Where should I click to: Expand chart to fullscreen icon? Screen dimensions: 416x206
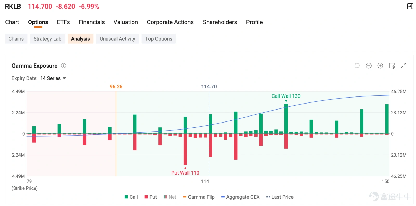tap(404, 66)
